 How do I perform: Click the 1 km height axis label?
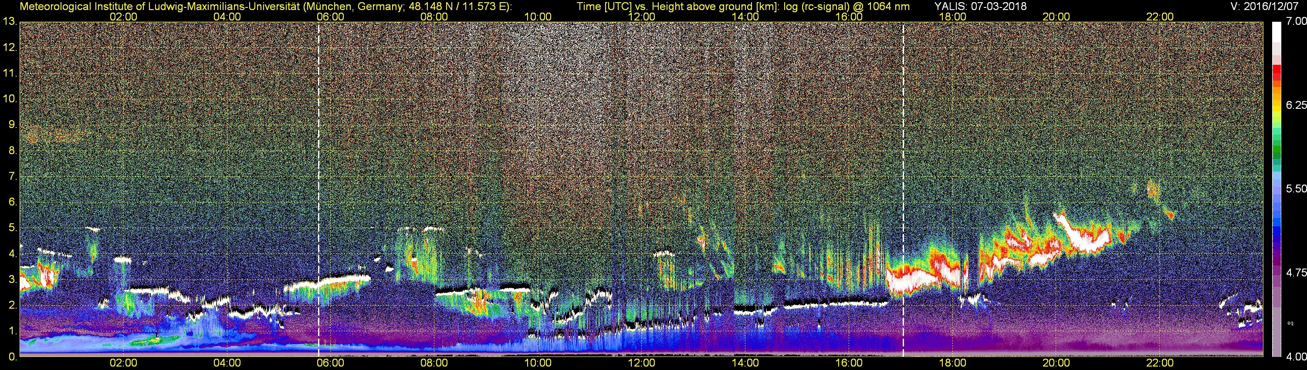coord(12,332)
